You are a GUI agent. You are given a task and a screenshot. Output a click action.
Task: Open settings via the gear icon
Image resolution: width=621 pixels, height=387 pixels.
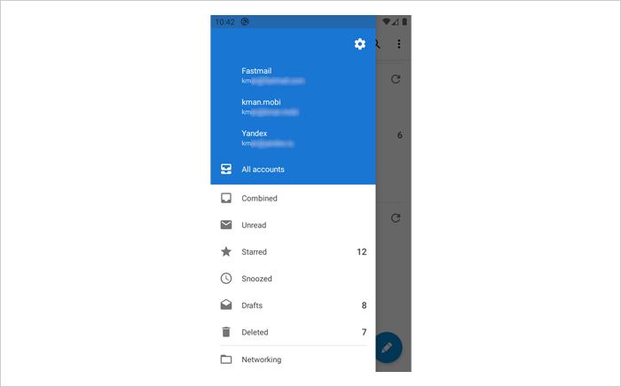click(359, 44)
